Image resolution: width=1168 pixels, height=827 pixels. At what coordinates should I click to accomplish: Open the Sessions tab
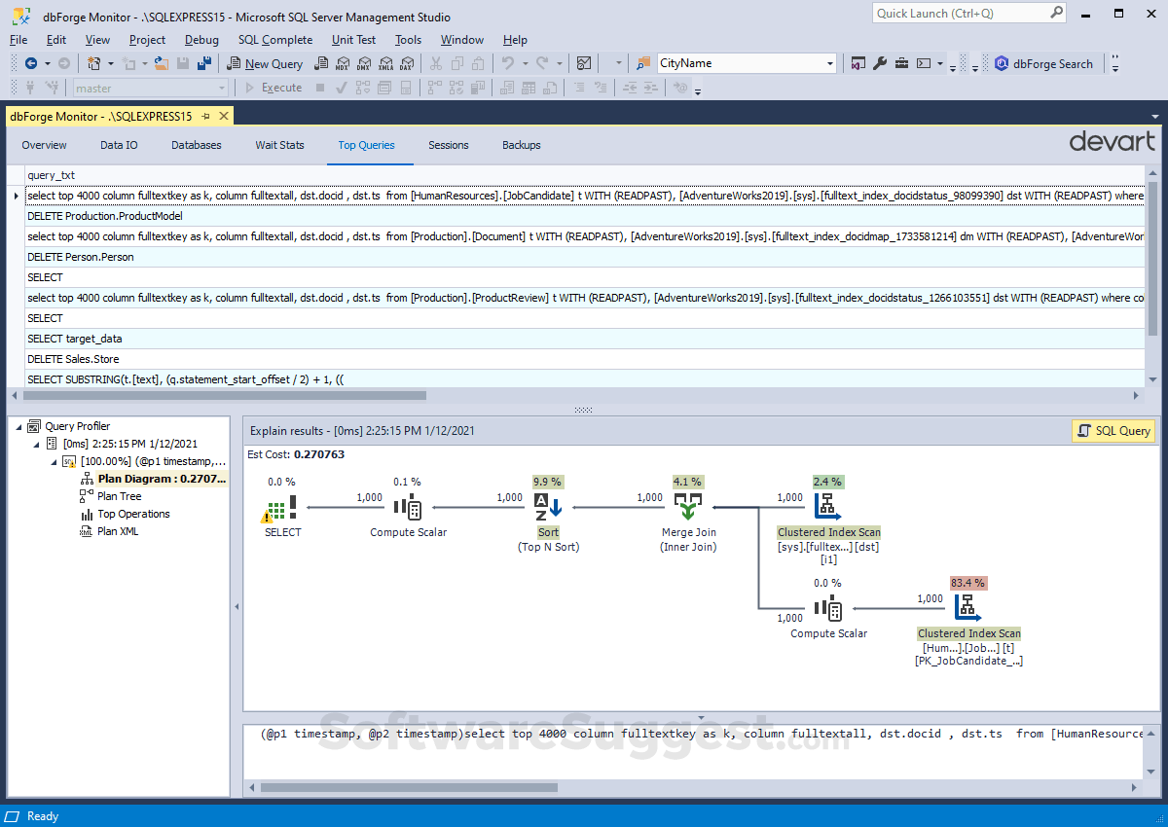point(448,144)
